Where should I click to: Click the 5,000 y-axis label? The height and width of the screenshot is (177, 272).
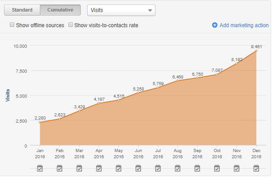(x=21, y=96)
